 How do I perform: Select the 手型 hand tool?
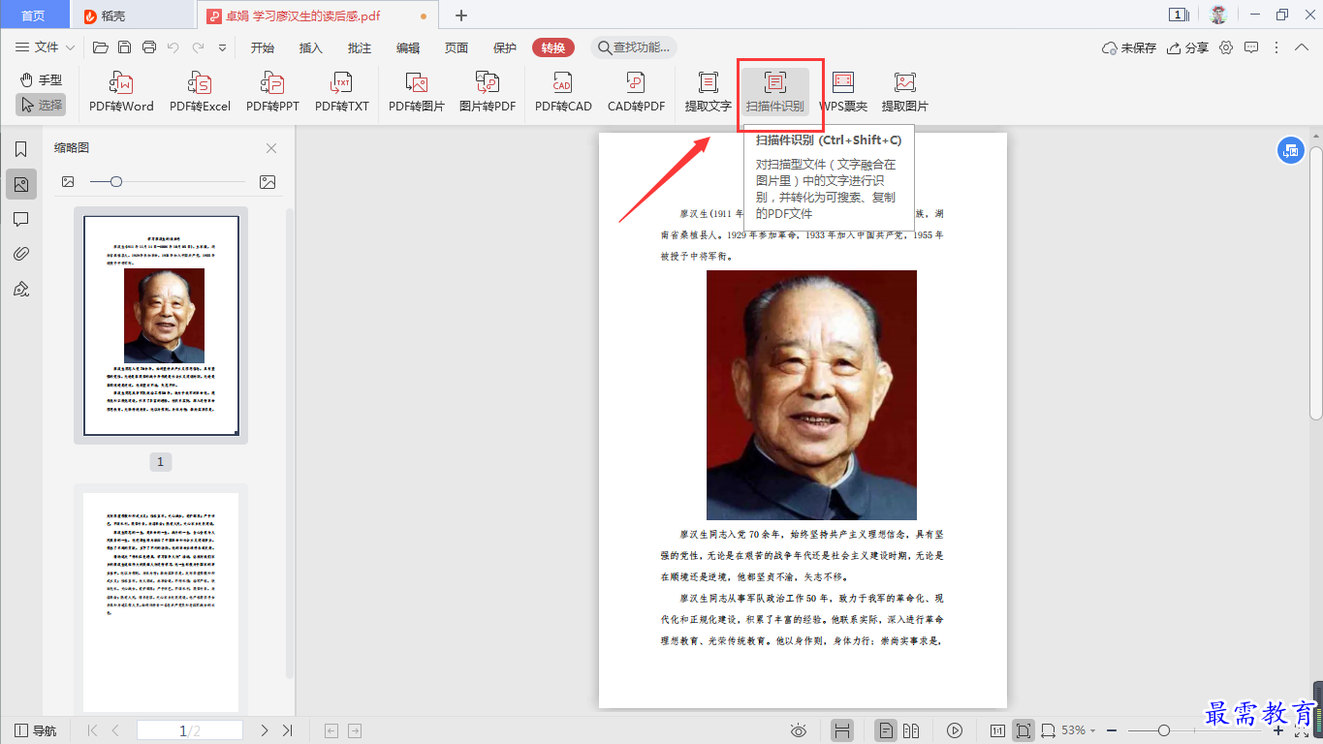41,79
